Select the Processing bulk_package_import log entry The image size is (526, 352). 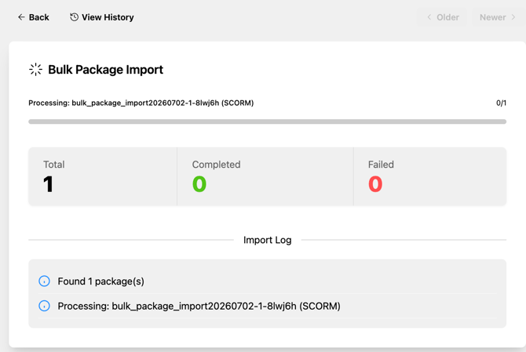(268, 306)
